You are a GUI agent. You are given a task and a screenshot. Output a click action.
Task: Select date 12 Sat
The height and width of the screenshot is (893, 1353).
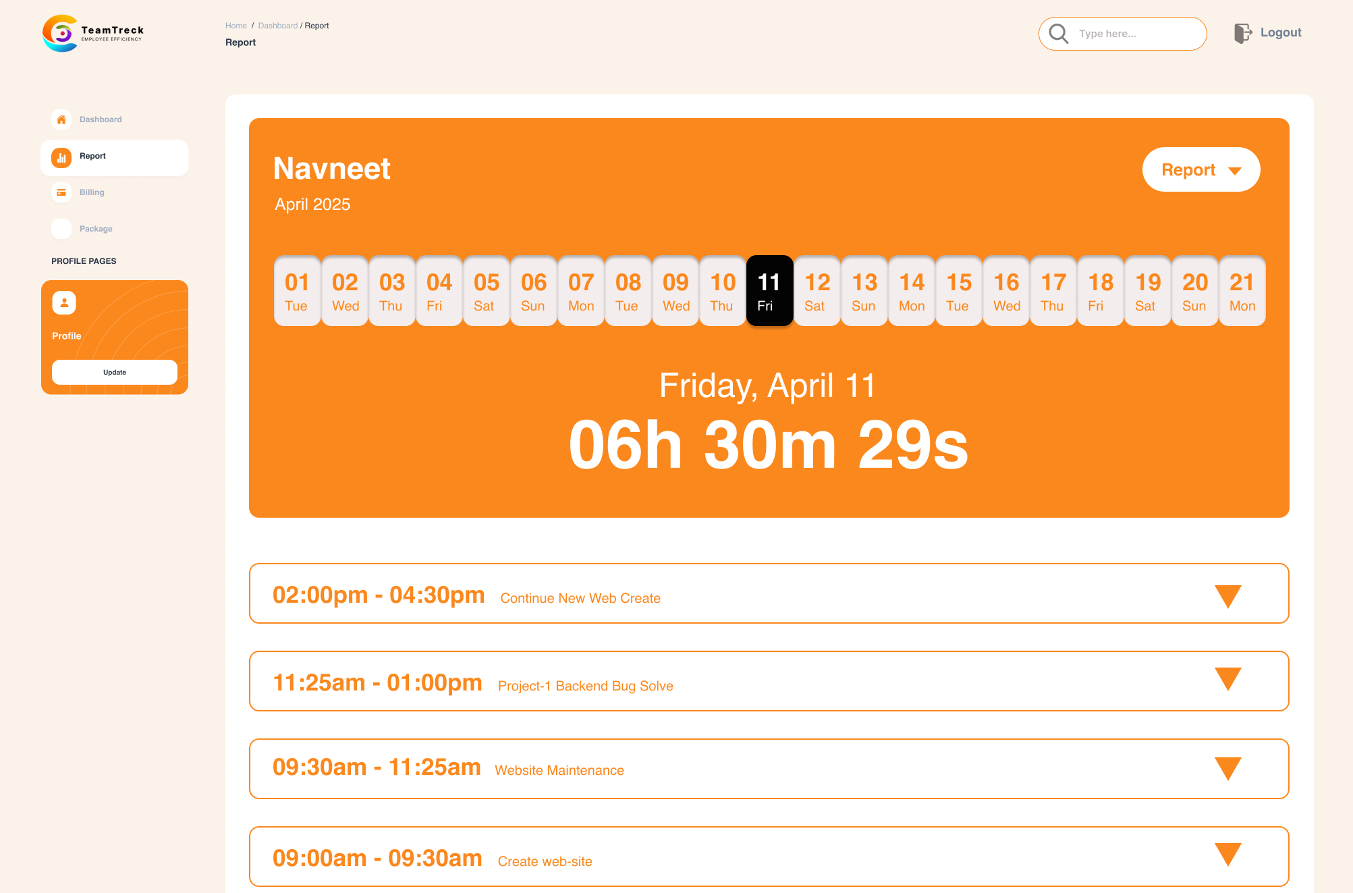pyautogui.click(x=817, y=291)
